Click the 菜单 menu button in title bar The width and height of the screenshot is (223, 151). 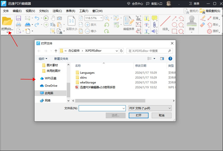pyautogui.click(x=194, y=4)
